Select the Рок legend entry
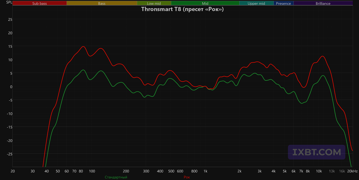 [187, 177]
